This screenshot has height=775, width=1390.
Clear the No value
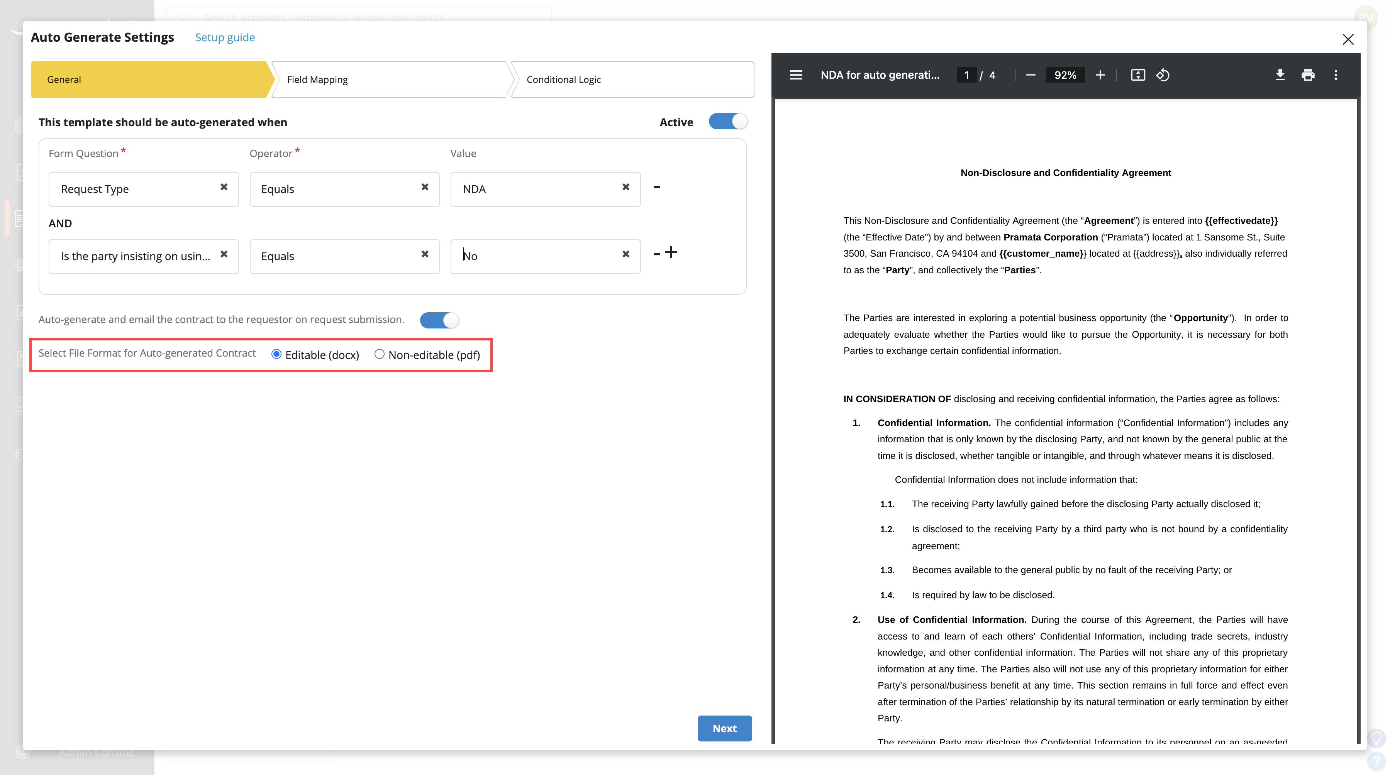click(626, 254)
